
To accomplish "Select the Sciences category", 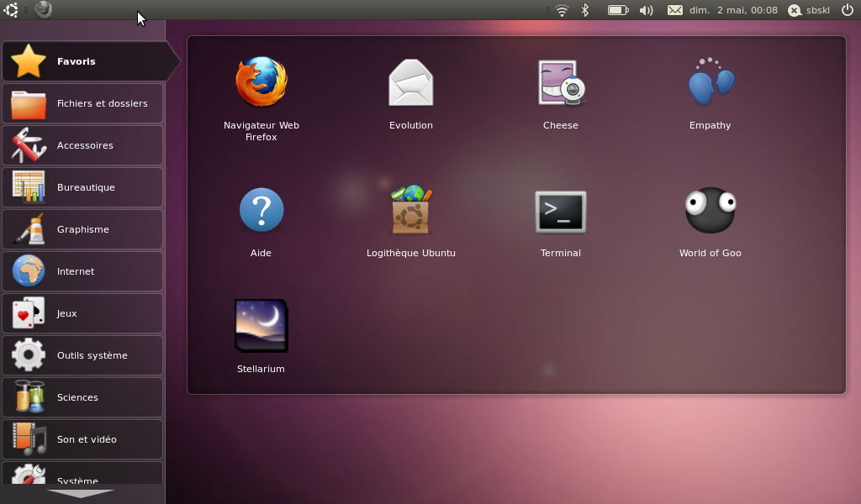I will 82,397.
